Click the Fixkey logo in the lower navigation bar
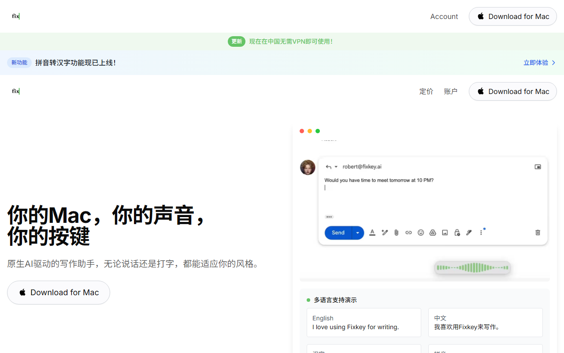 point(16,91)
